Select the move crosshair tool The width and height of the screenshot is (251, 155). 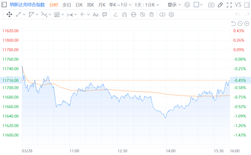[x=9, y=15]
